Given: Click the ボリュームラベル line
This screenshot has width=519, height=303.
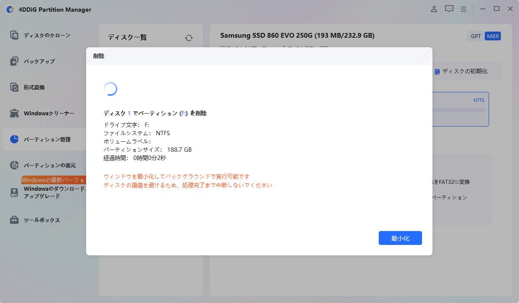Looking at the screenshot, I should click(x=127, y=142).
